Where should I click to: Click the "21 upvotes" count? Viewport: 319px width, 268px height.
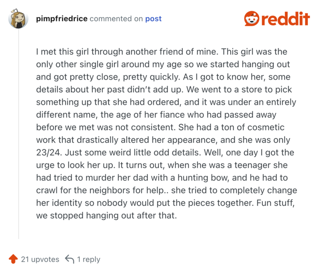pyautogui.click(x=40, y=259)
